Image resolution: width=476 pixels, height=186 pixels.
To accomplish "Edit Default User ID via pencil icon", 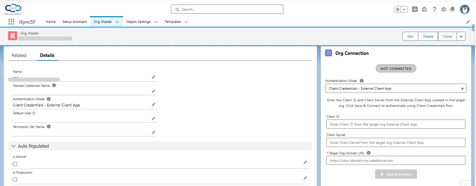I will [x=153, y=119].
